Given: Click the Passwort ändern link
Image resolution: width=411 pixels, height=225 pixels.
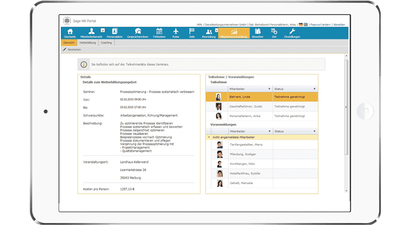Looking at the screenshot, I should [321, 24].
